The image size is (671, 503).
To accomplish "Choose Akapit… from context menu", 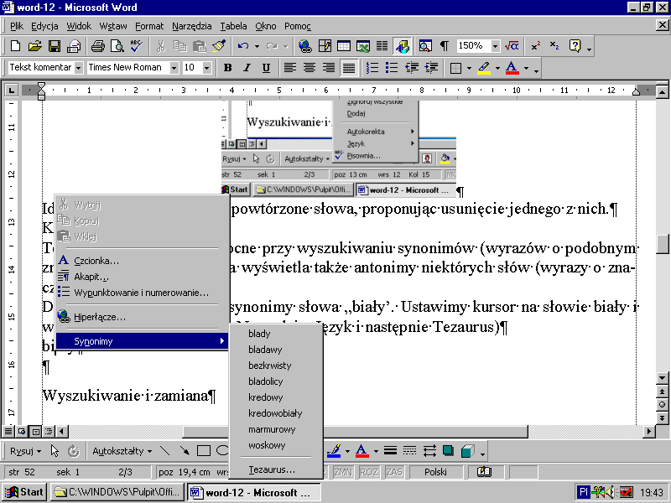I will coord(141,277).
